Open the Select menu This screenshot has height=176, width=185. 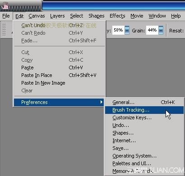(x=77, y=16)
